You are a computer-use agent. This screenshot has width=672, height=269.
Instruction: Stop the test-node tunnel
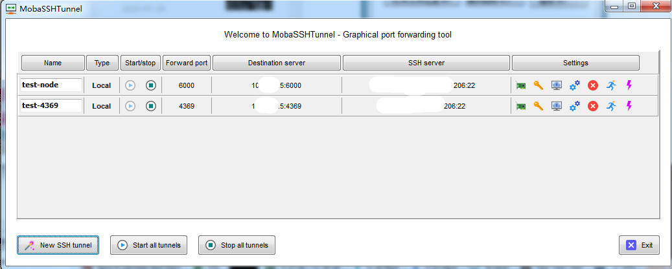click(151, 85)
